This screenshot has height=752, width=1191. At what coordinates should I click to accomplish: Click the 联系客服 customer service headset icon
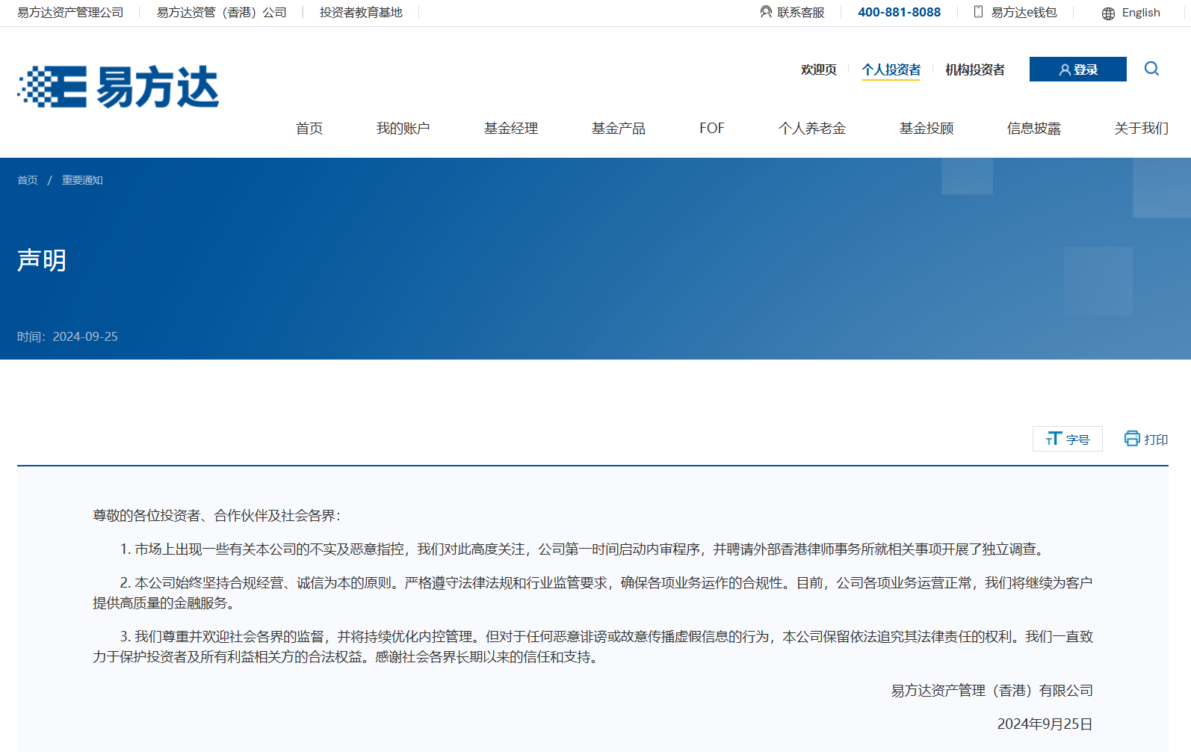click(766, 12)
